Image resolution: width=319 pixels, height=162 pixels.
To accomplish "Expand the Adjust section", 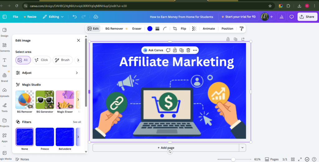I will click(x=47, y=73).
